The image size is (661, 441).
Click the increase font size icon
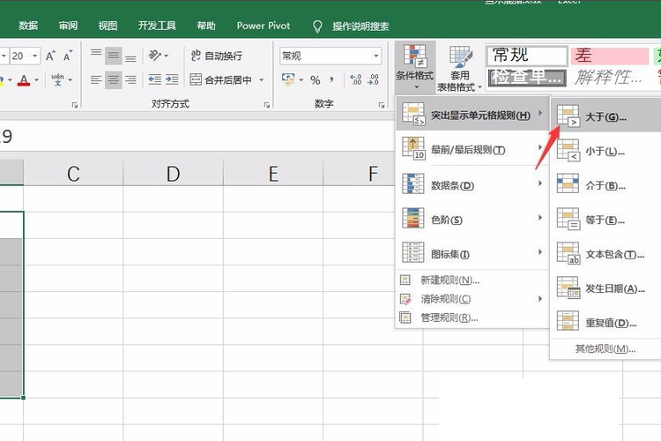coord(50,56)
